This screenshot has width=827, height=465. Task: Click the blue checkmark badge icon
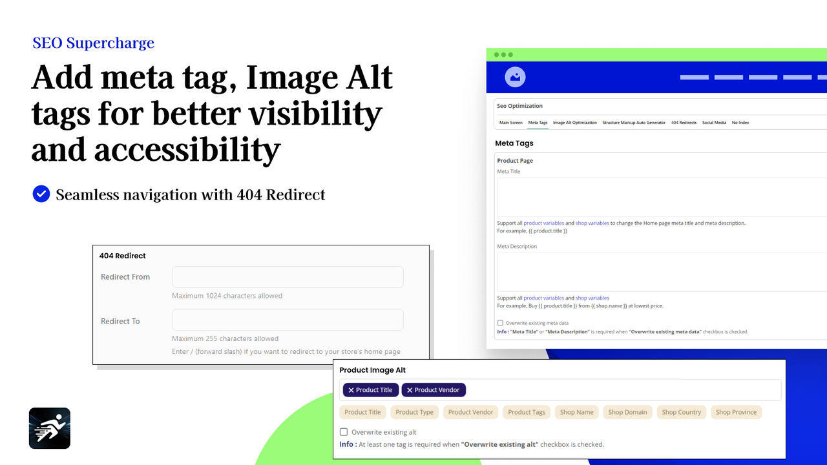point(41,194)
